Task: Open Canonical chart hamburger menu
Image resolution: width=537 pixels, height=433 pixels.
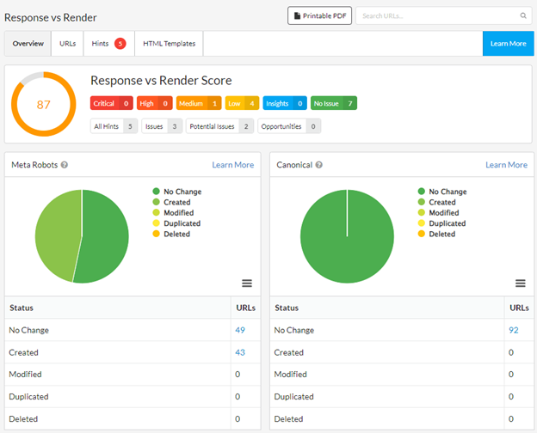Action: point(520,284)
